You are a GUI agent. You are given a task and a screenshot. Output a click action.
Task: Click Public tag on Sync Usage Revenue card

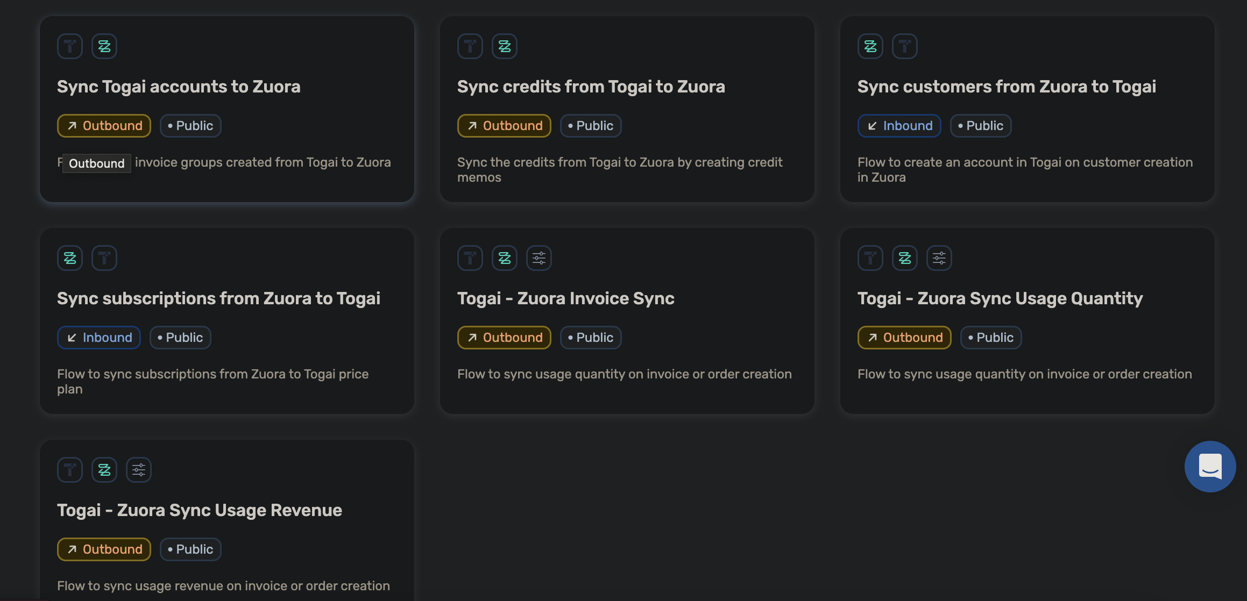tap(190, 549)
